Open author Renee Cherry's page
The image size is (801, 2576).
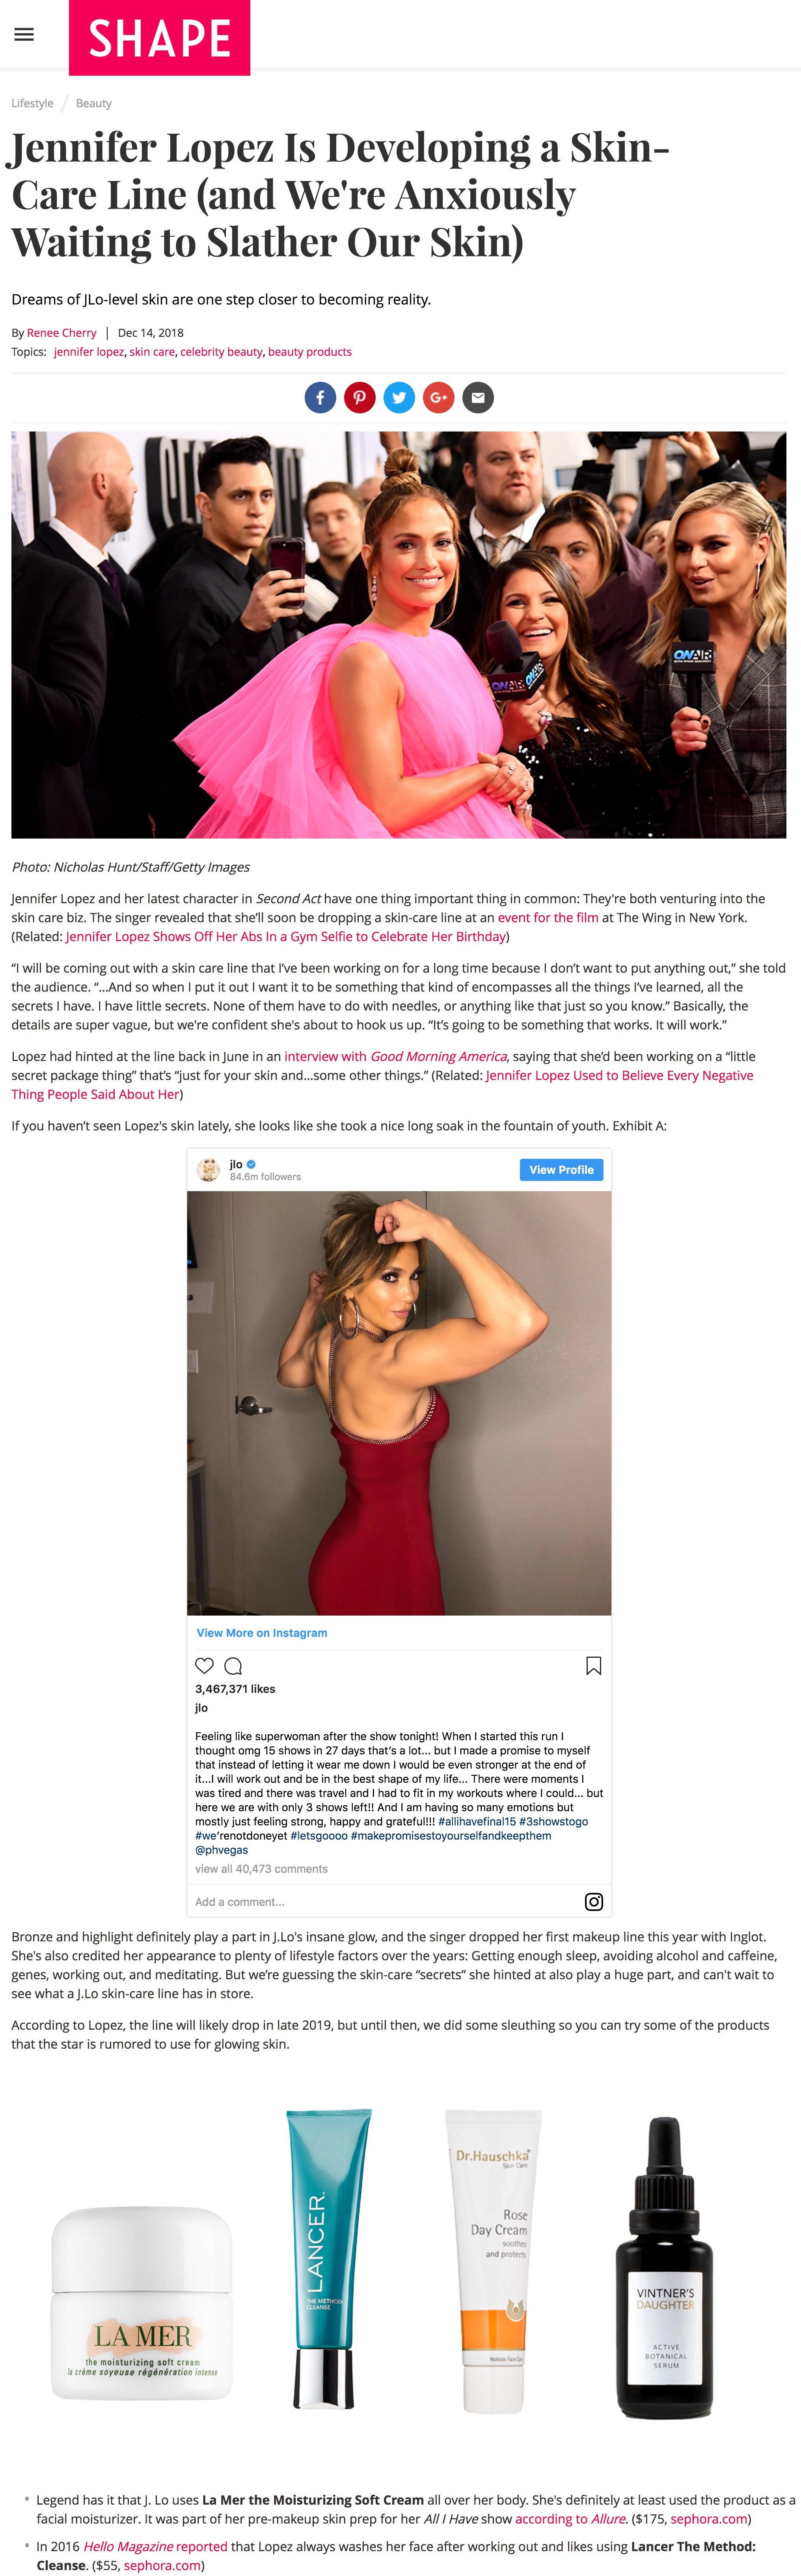62,333
